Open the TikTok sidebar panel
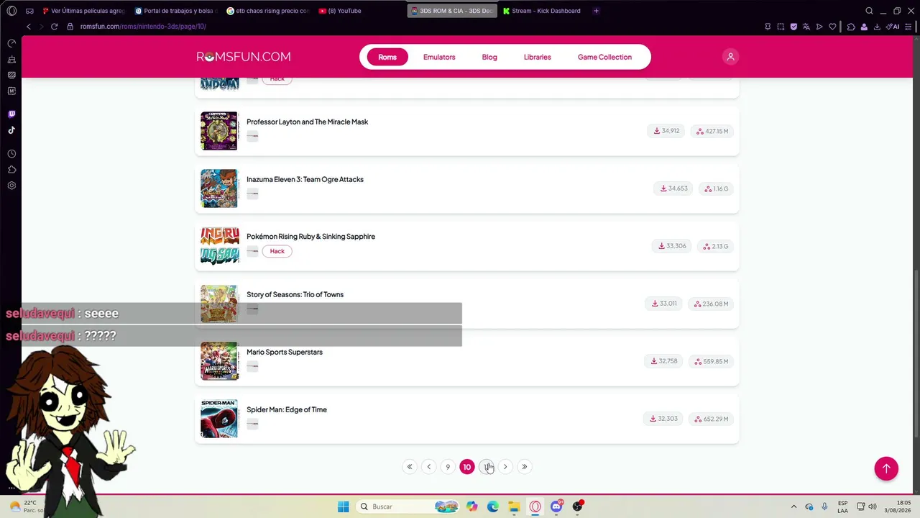This screenshot has width=920, height=518. 11,130
